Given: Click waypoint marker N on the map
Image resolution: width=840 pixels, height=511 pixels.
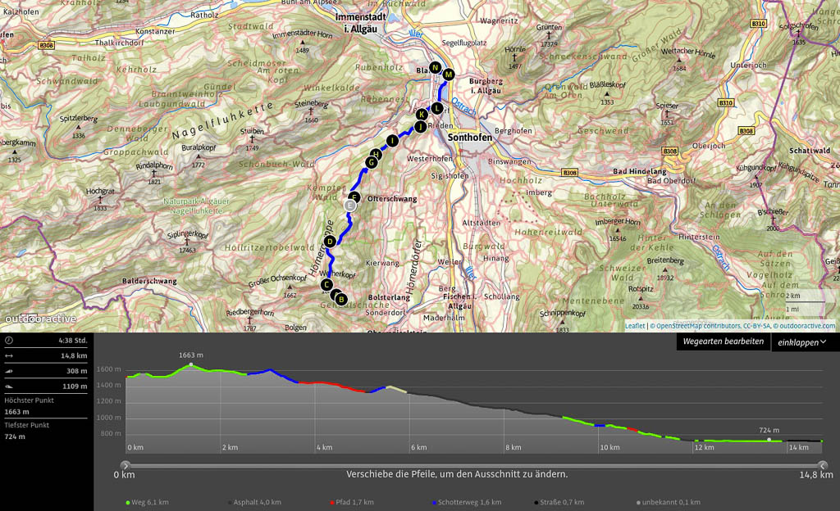Looking at the screenshot, I should [435, 67].
